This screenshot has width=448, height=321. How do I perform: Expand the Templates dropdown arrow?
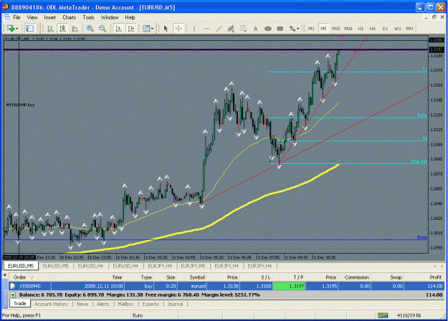(152, 29)
